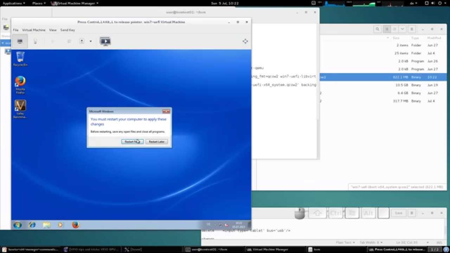Select the folder row with 2 items
Screen dimensions: 450x253
click(383, 45)
